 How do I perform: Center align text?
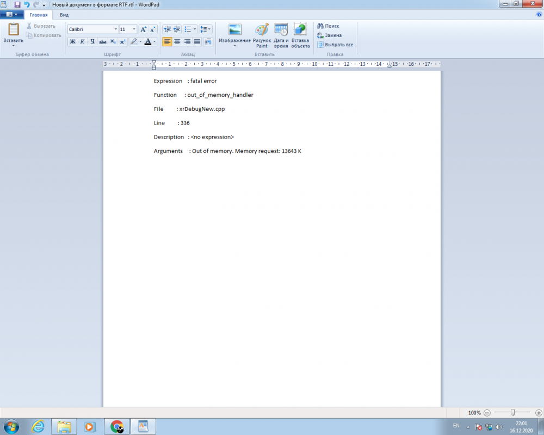point(177,42)
